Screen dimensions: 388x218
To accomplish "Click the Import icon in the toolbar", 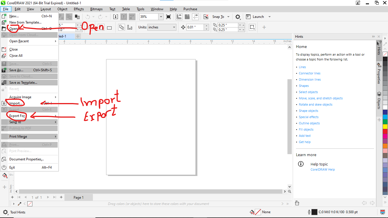I will 116,17.
